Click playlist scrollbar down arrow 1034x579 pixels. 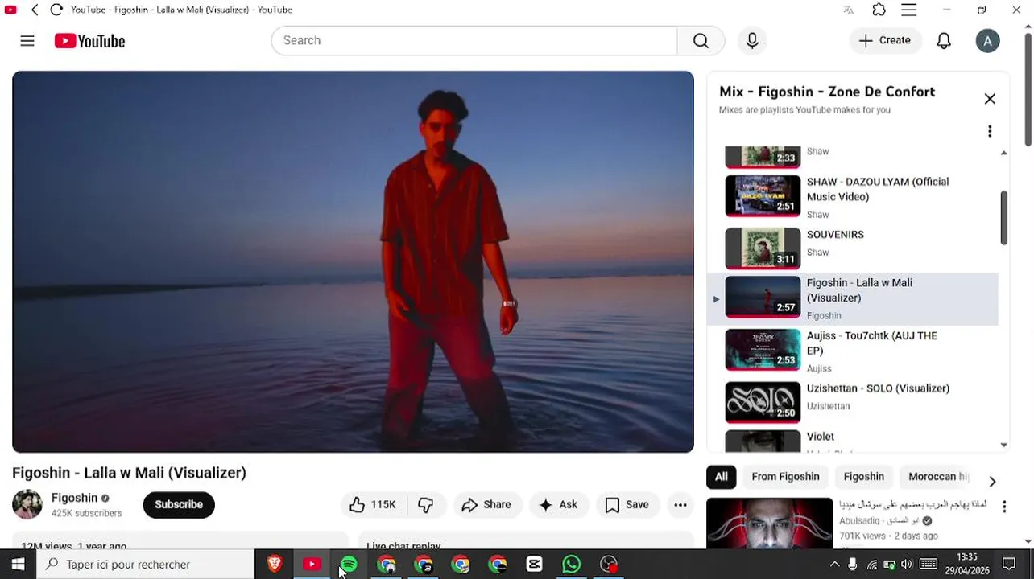pyautogui.click(x=1003, y=445)
